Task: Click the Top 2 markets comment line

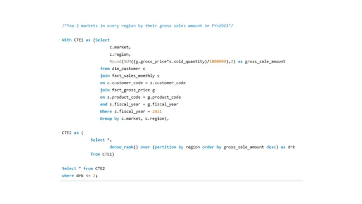Action: (148, 26)
